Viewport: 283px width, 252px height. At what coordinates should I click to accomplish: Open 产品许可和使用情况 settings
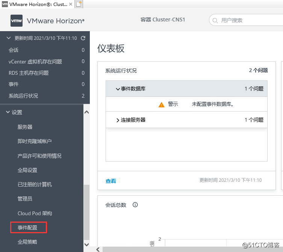click(39, 156)
